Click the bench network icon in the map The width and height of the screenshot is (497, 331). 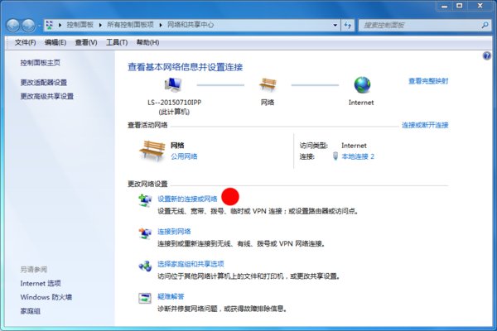point(268,84)
